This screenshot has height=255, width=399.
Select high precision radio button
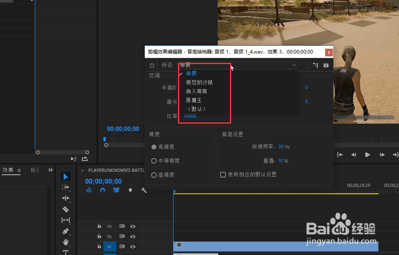tap(154, 175)
